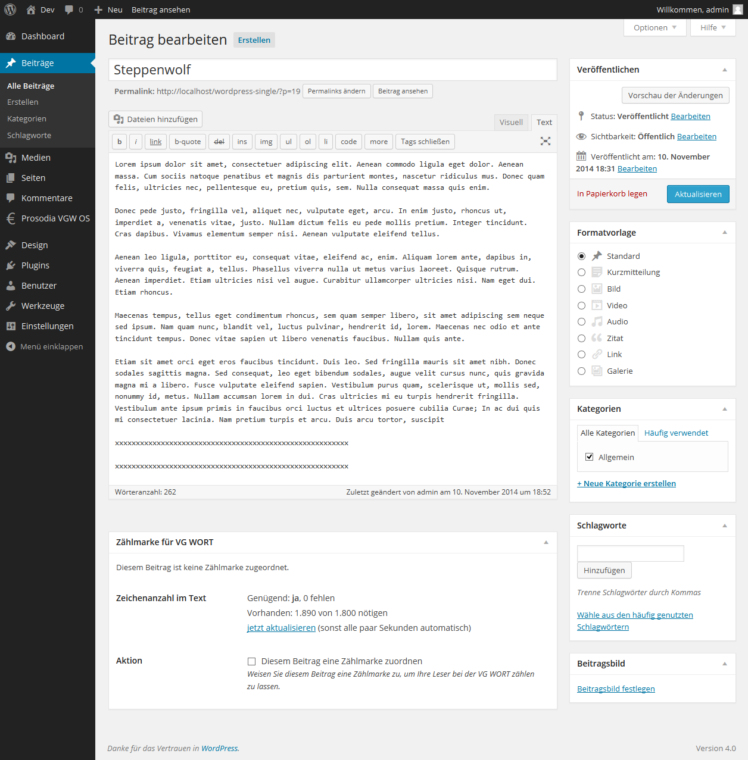
Task: Select Link post format
Action: (x=582, y=354)
